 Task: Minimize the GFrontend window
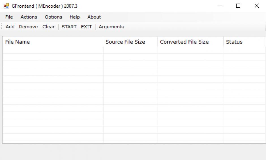[x=220, y=6]
